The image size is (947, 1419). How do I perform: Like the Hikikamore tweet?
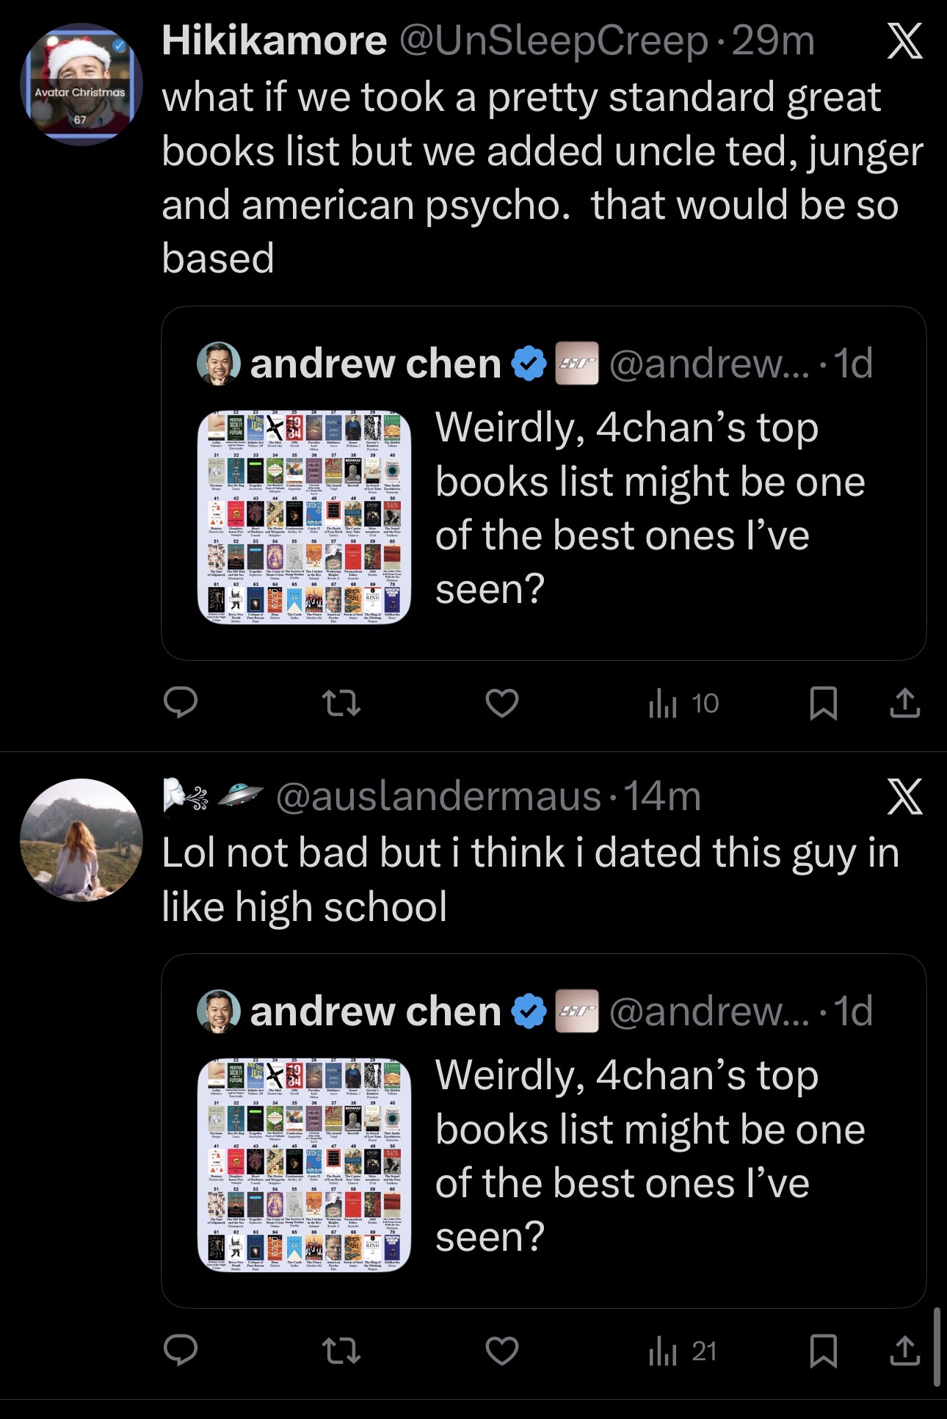(x=502, y=703)
